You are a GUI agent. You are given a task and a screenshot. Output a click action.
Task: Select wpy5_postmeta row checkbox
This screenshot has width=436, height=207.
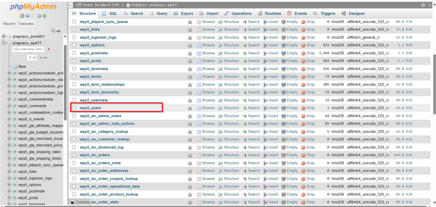(74, 53)
